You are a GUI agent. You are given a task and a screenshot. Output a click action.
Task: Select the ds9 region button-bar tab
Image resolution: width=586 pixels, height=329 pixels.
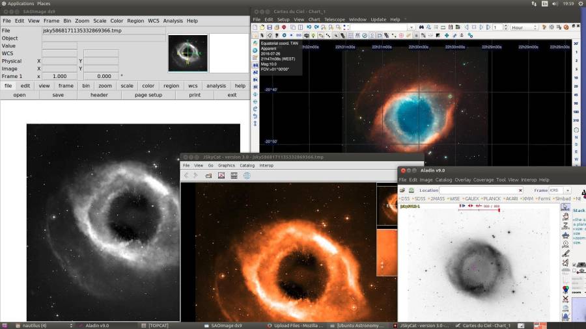171,86
